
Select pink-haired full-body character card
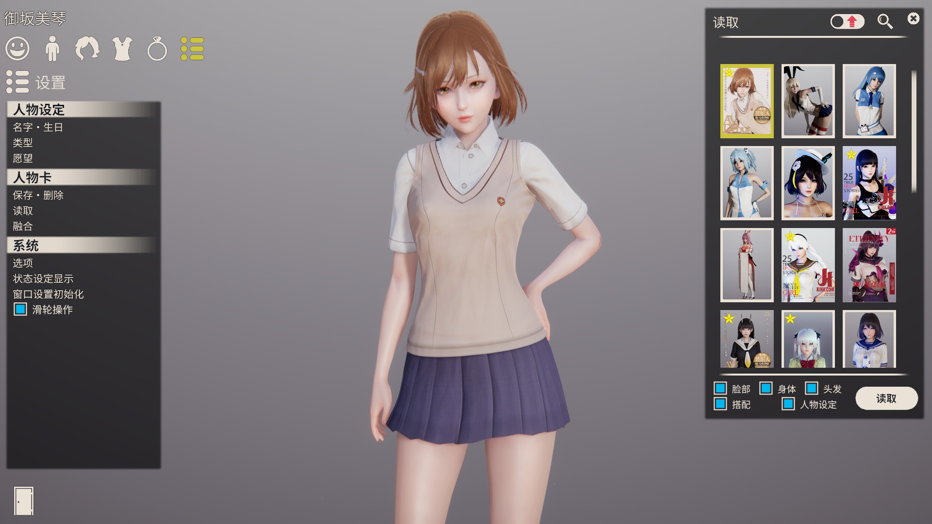coord(747,265)
